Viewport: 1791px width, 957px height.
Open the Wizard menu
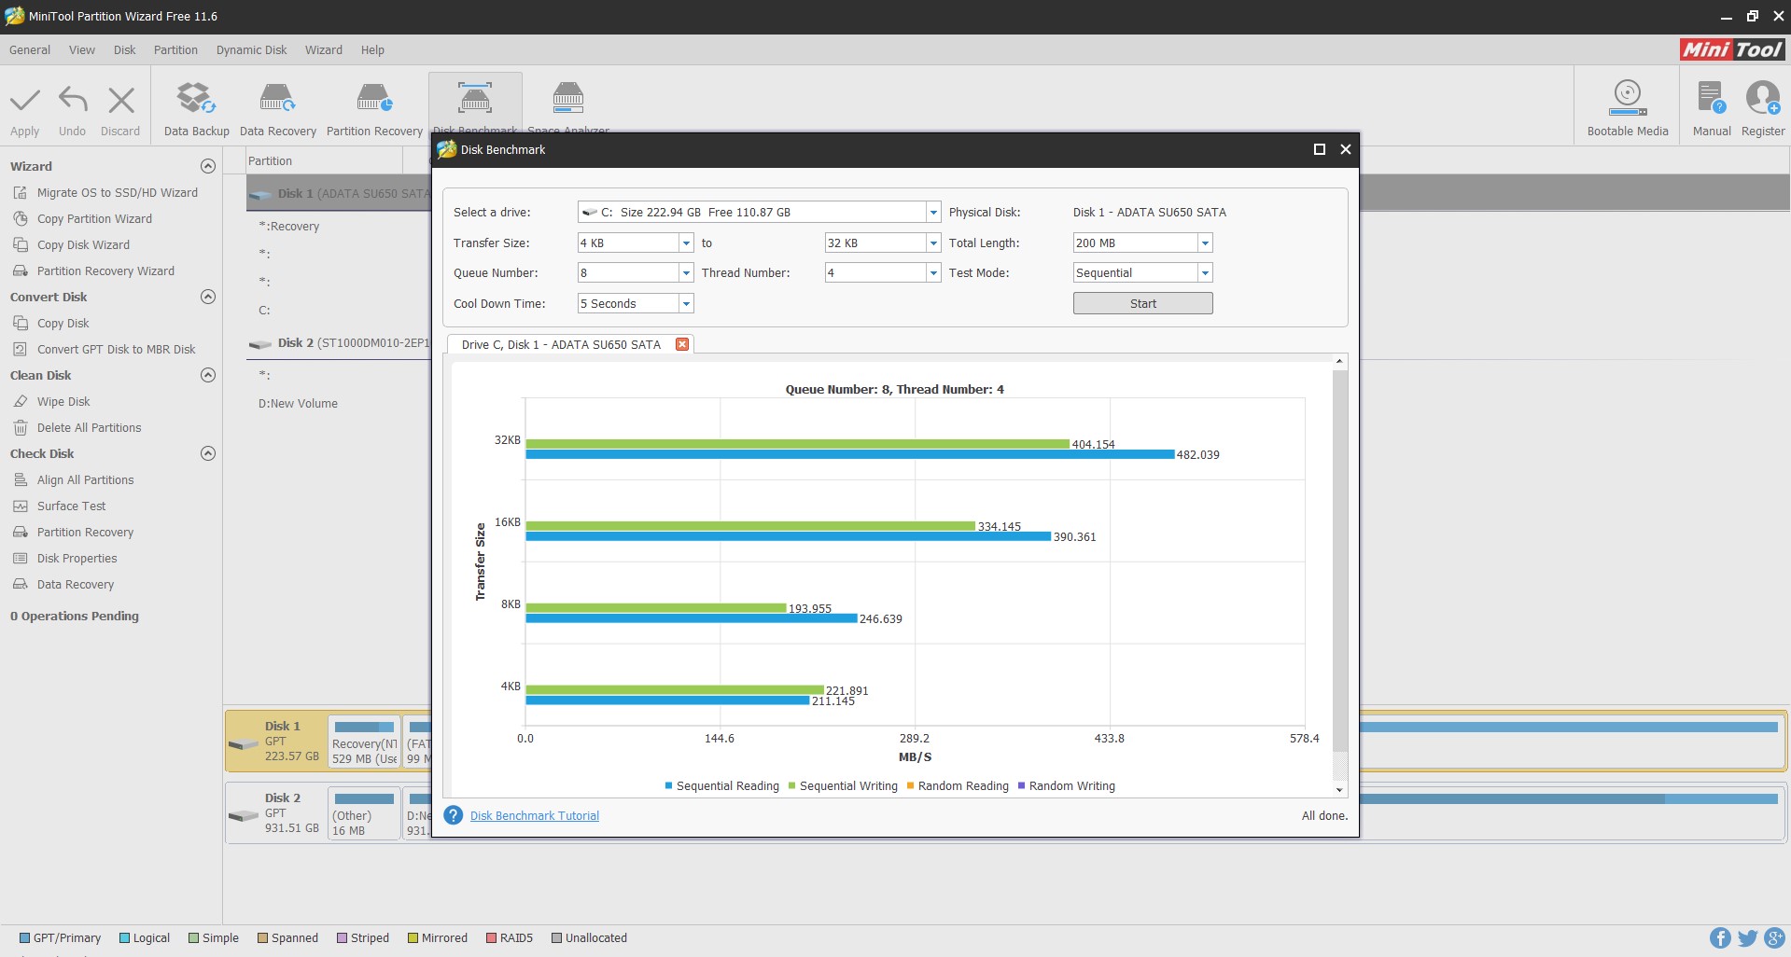tap(324, 49)
